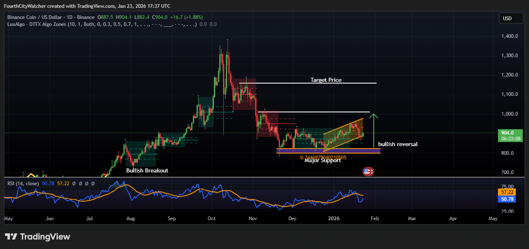
Task: Click the Target Price annotation text
Action: [326, 80]
